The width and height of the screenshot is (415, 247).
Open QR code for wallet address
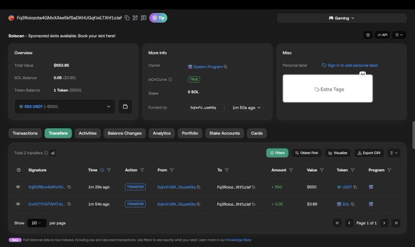[x=135, y=18]
